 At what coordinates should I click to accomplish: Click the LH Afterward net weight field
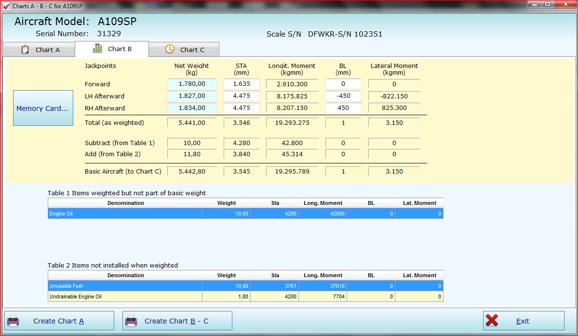click(192, 96)
